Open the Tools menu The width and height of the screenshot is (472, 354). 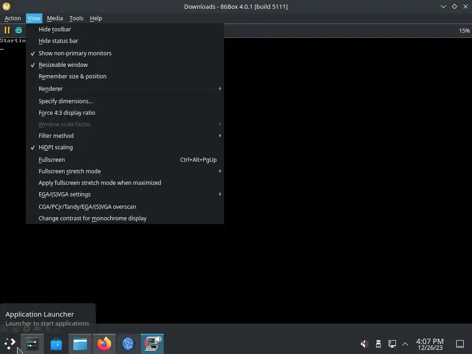76,18
